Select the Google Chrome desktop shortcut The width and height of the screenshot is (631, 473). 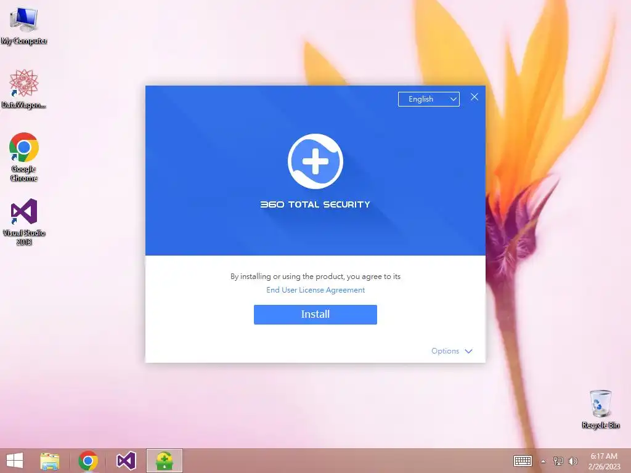pos(24,157)
